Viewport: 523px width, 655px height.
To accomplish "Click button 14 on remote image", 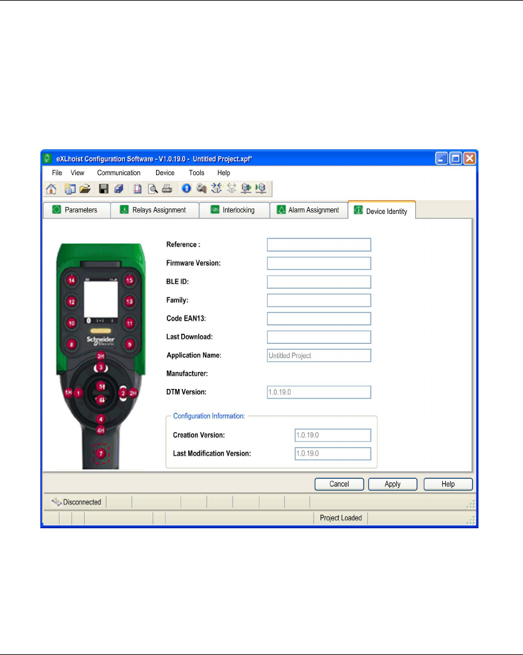I will click(71, 280).
